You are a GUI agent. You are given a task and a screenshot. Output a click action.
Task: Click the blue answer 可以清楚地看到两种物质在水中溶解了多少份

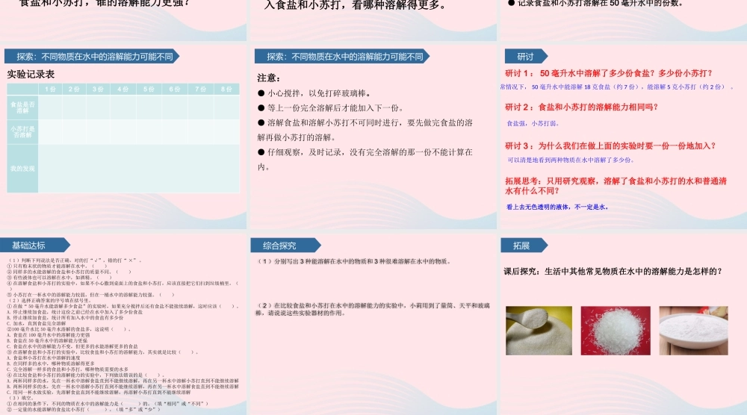(x=571, y=160)
